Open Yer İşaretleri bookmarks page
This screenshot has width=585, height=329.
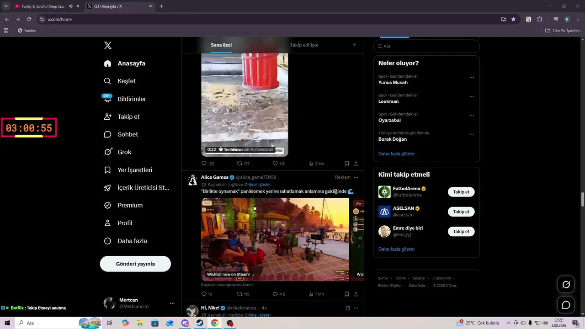pos(128,170)
